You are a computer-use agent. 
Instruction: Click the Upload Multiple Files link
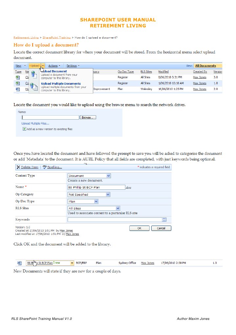tap(35, 123)
